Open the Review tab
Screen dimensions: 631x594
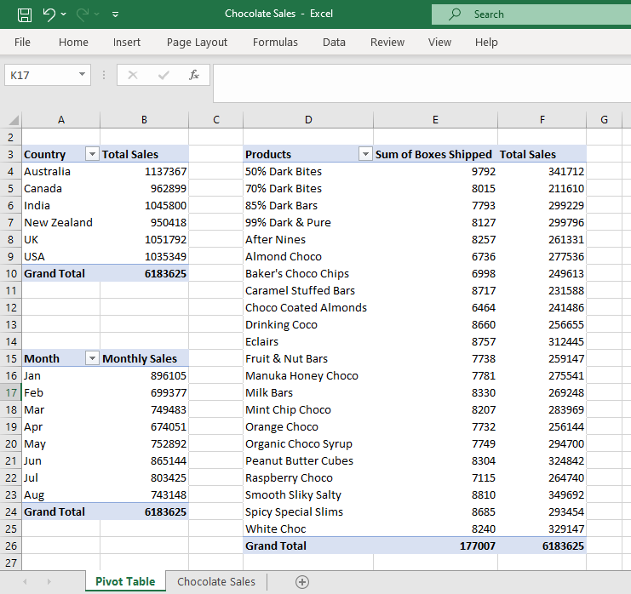387,43
